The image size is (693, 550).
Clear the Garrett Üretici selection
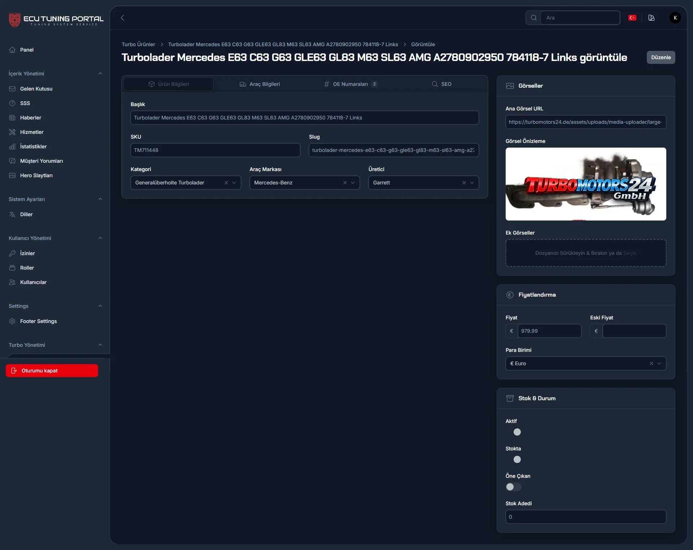tap(464, 183)
